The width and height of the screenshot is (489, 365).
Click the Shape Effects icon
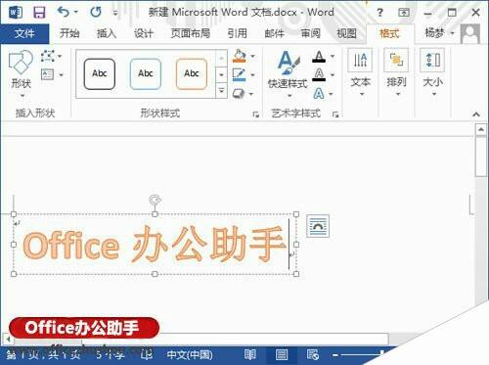pyautogui.click(x=239, y=94)
